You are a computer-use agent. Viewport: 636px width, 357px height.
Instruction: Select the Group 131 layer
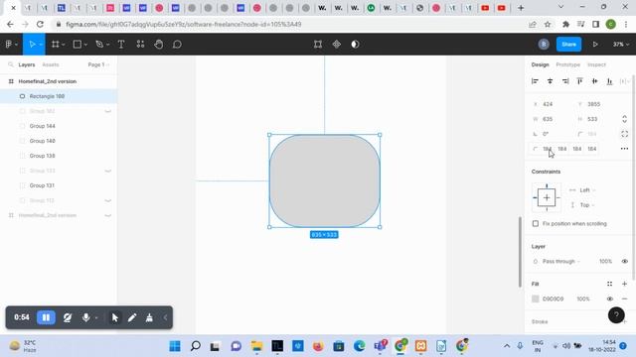tap(42, 185)
